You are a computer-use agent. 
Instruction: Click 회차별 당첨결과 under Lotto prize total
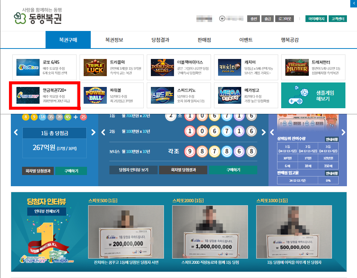click(x=38, y=171)
